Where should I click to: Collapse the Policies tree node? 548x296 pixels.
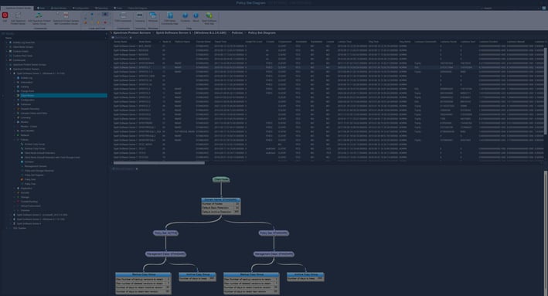15,140
